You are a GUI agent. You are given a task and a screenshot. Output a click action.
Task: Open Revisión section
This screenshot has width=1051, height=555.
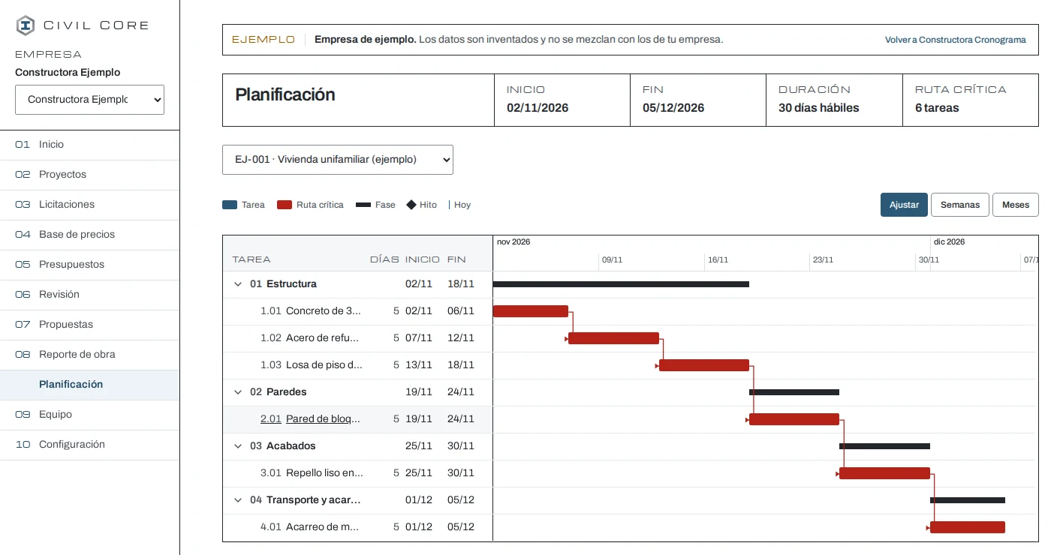click(x=89, y=295)
